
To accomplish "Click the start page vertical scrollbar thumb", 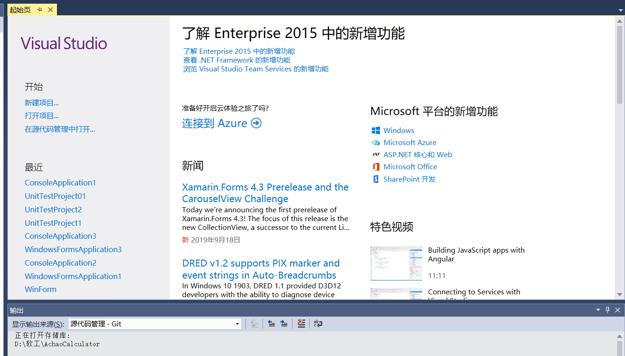I will 620,65.
